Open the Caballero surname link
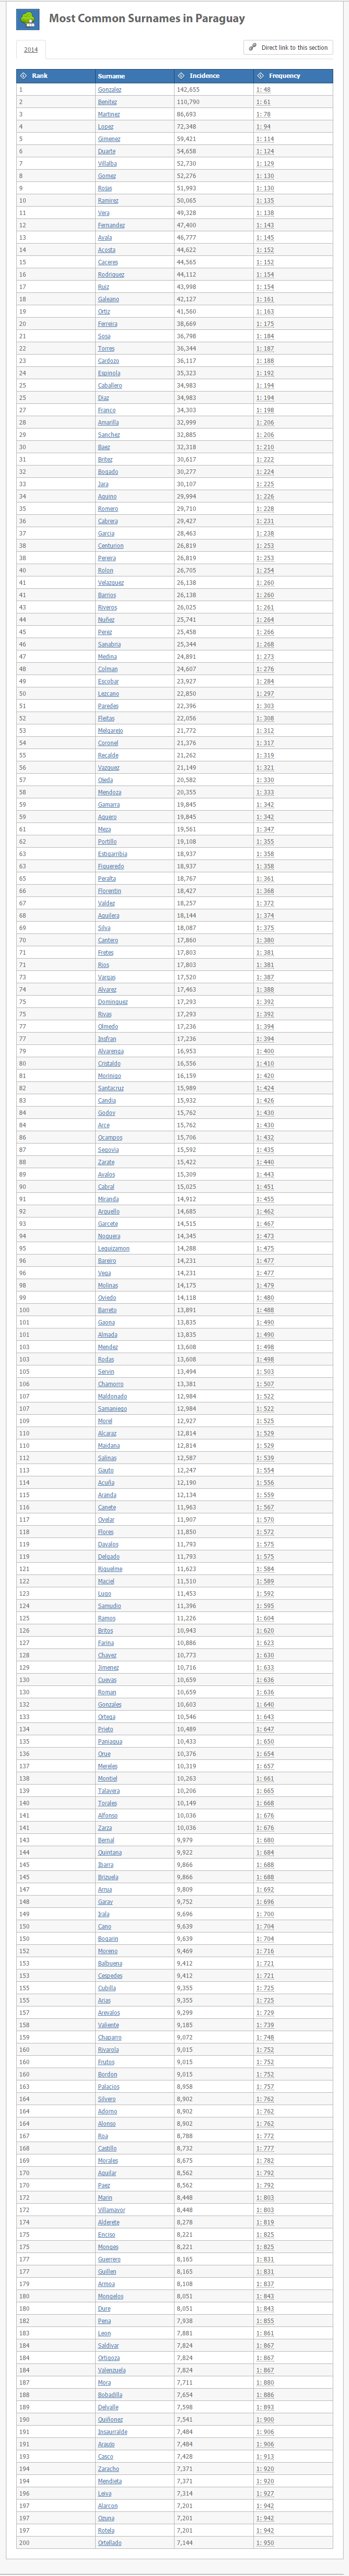This screenshot has height=2576, width=349. [x=110, y=386]
